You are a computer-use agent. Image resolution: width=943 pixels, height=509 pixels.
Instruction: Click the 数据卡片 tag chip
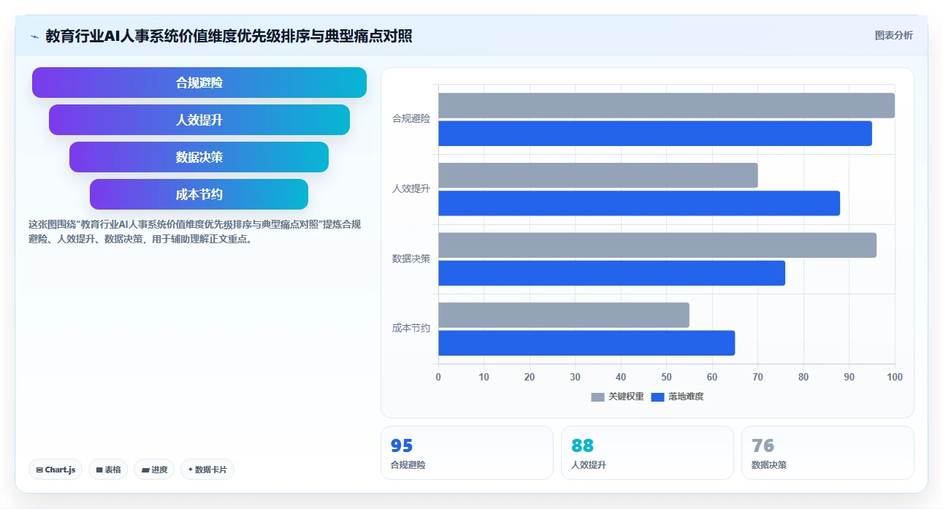207,470
